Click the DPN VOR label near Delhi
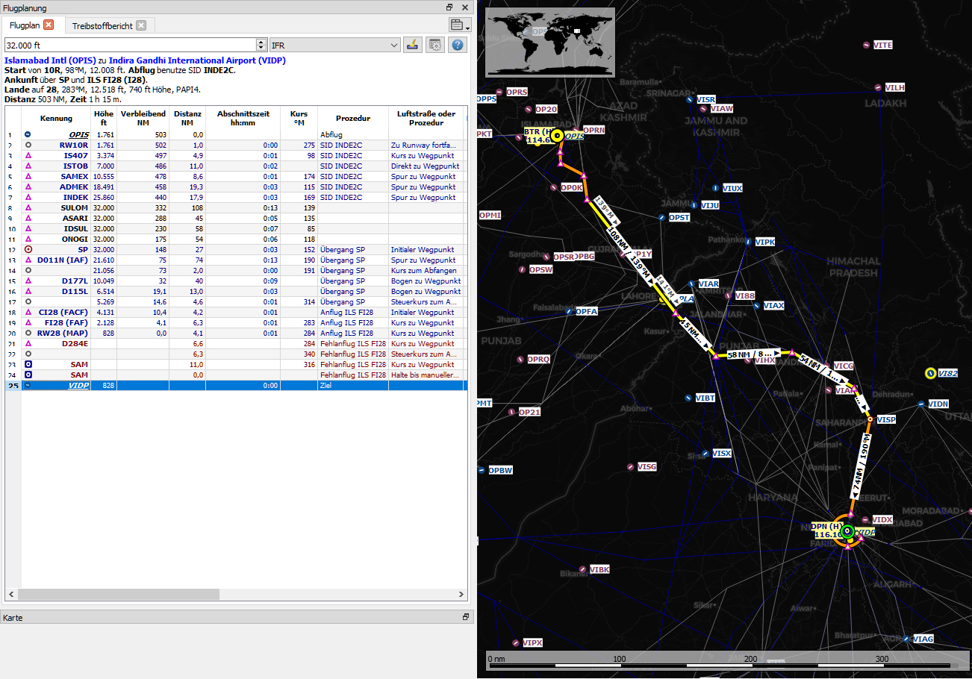972x679 pixels. click(x=828, y=531)
